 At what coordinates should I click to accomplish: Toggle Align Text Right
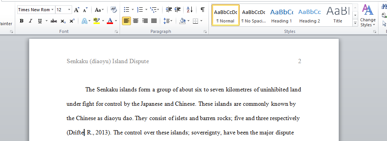tap(145, 21)
